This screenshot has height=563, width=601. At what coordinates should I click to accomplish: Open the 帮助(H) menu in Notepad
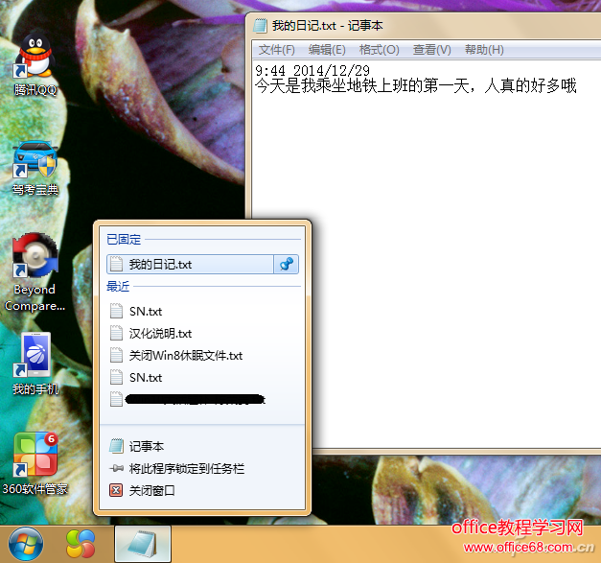484,50
